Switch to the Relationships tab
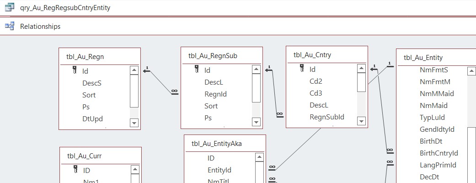Viewport: 476px width, 183px height. pos(40,27)
